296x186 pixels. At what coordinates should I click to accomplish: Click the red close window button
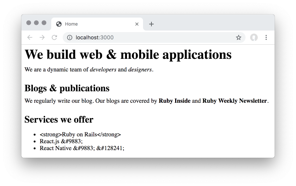coord(29,23)
